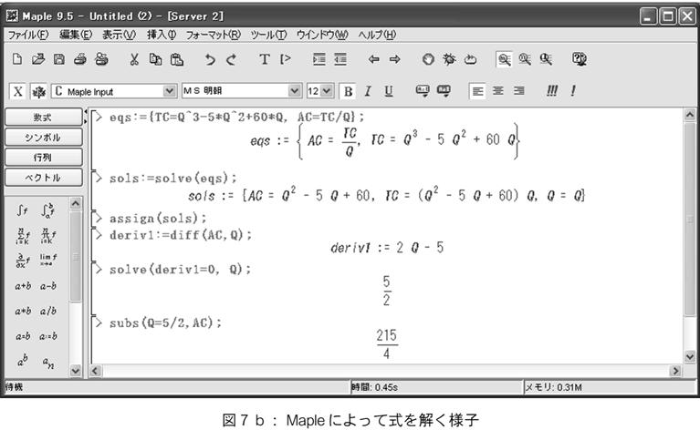Restart Maple server icon
Viewport: 700px width, 430px height.
point(470,59)
